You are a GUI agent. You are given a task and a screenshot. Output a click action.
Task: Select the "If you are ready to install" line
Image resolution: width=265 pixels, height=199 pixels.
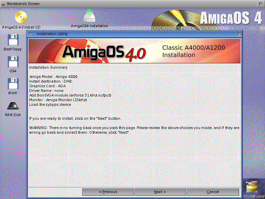75,118
